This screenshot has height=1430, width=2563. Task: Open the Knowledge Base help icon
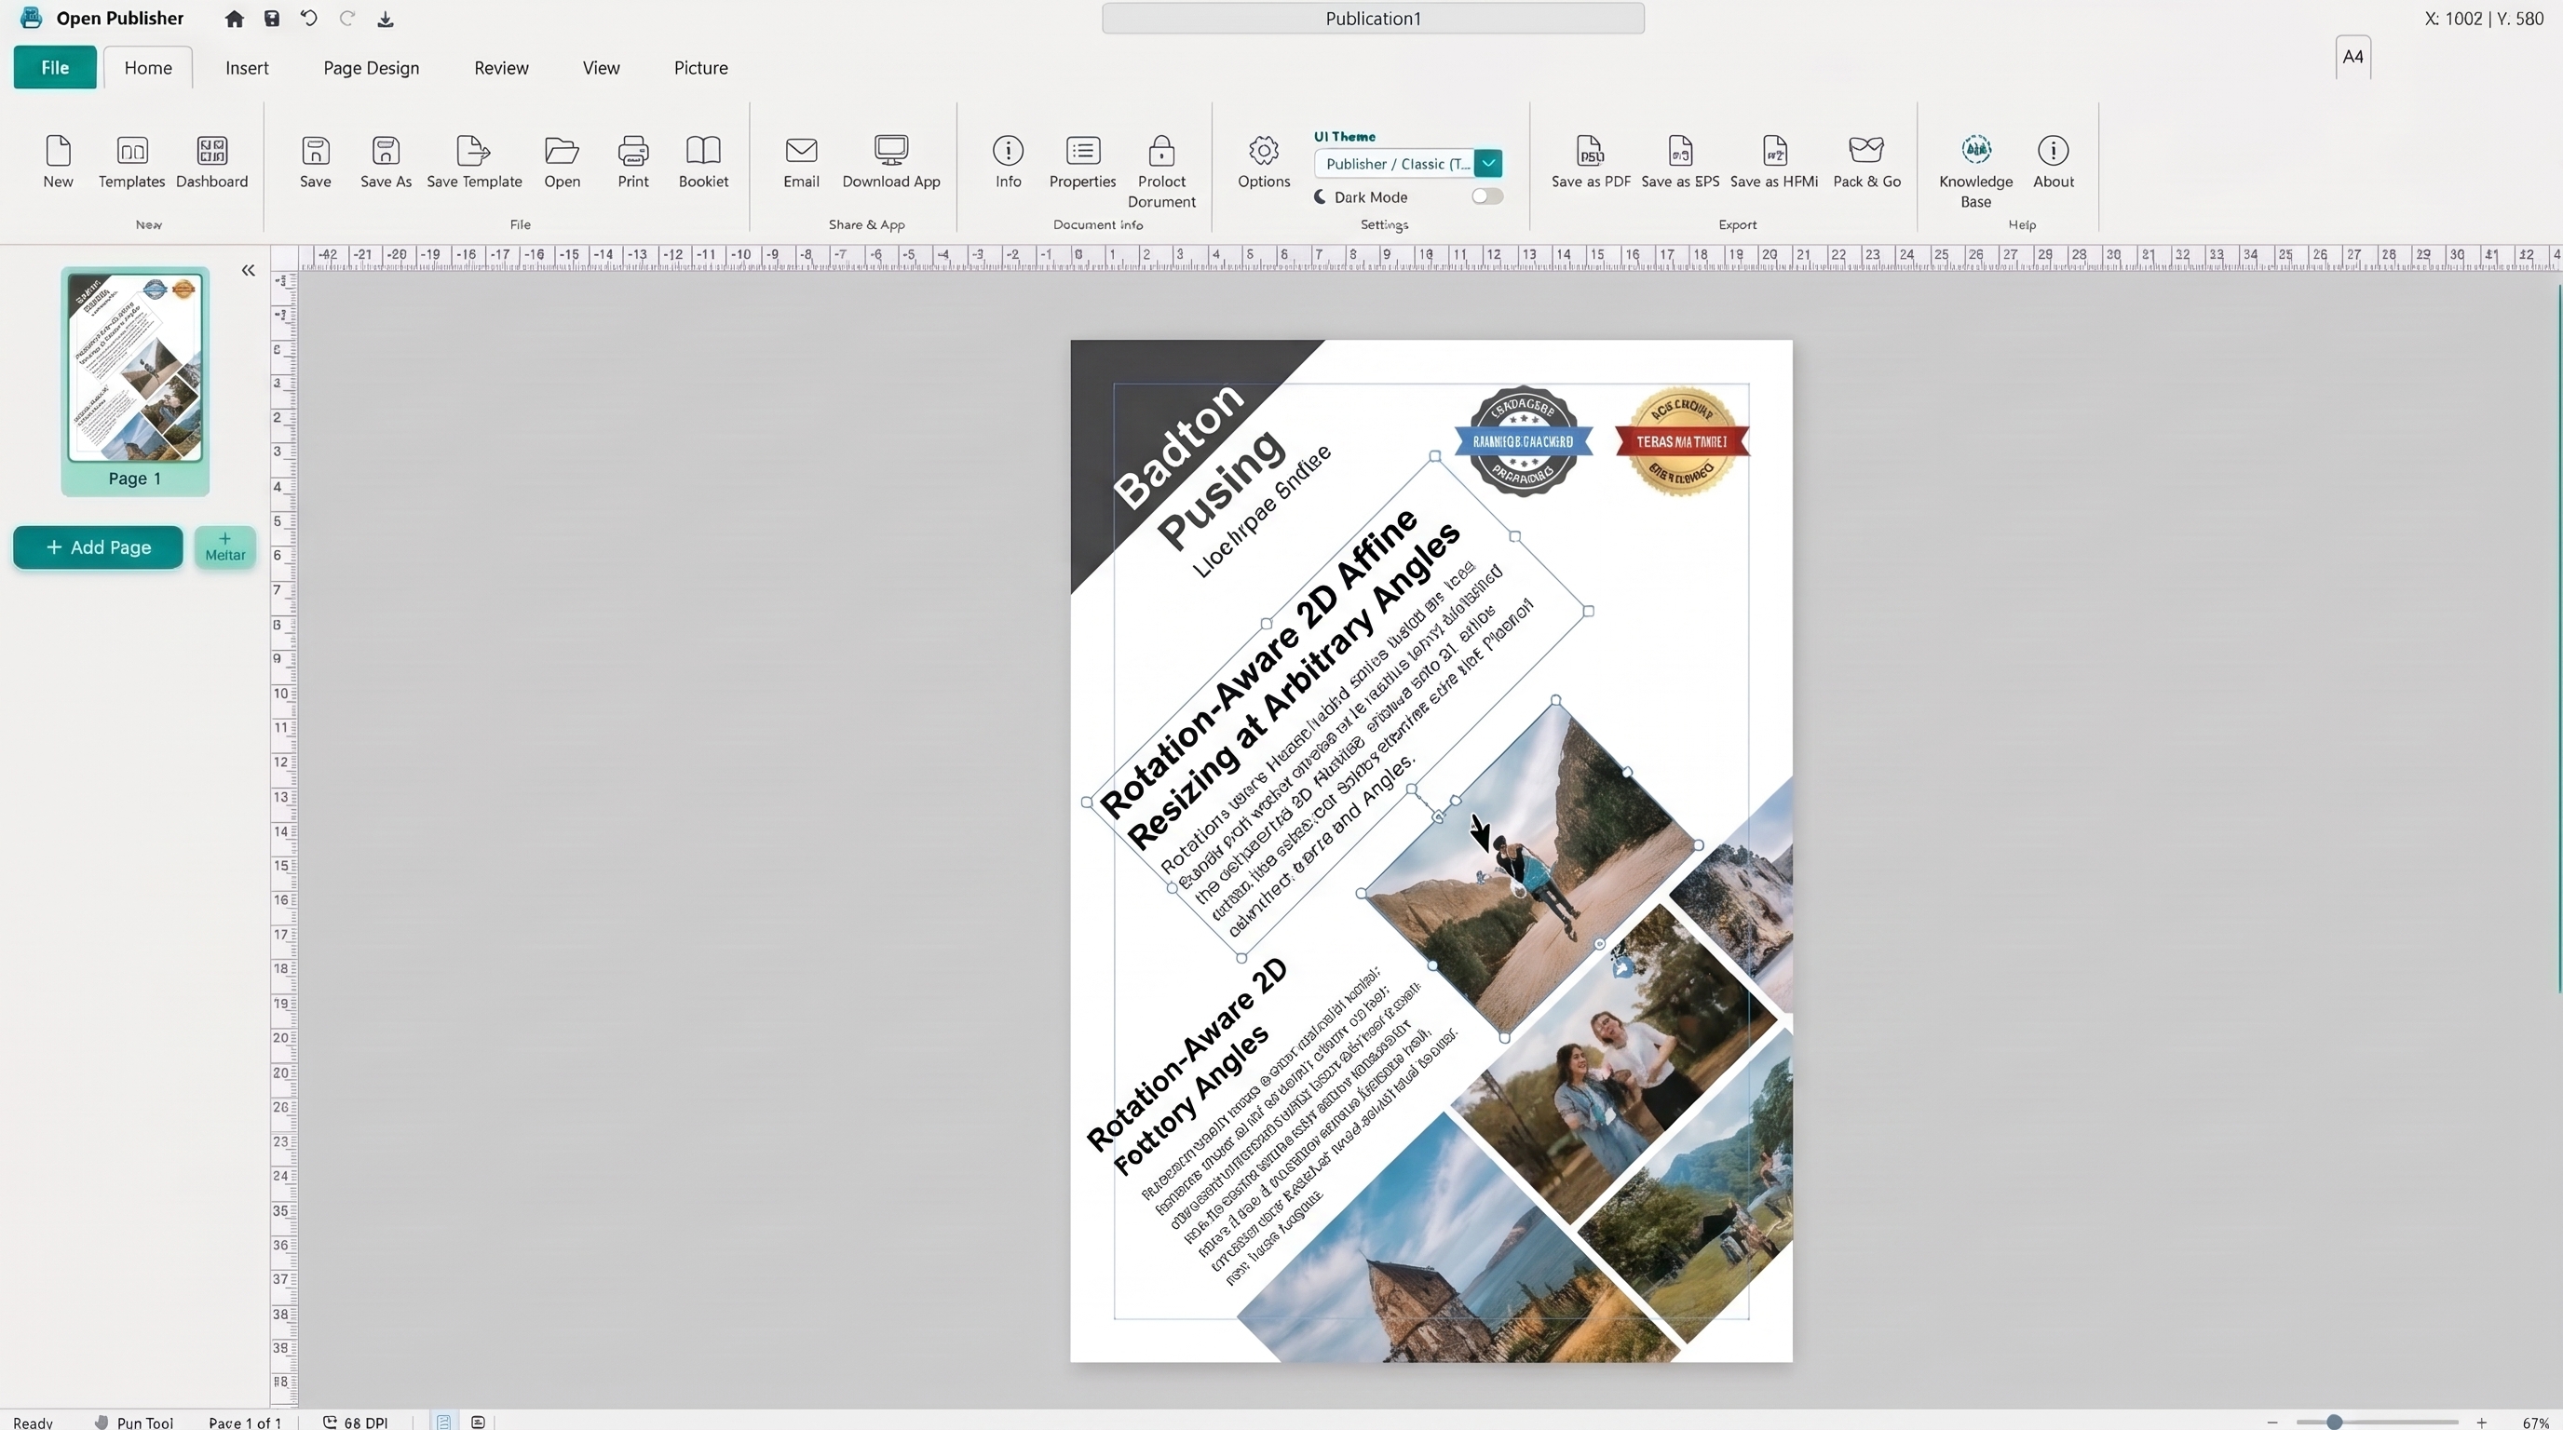click(x=1976, y=150)
